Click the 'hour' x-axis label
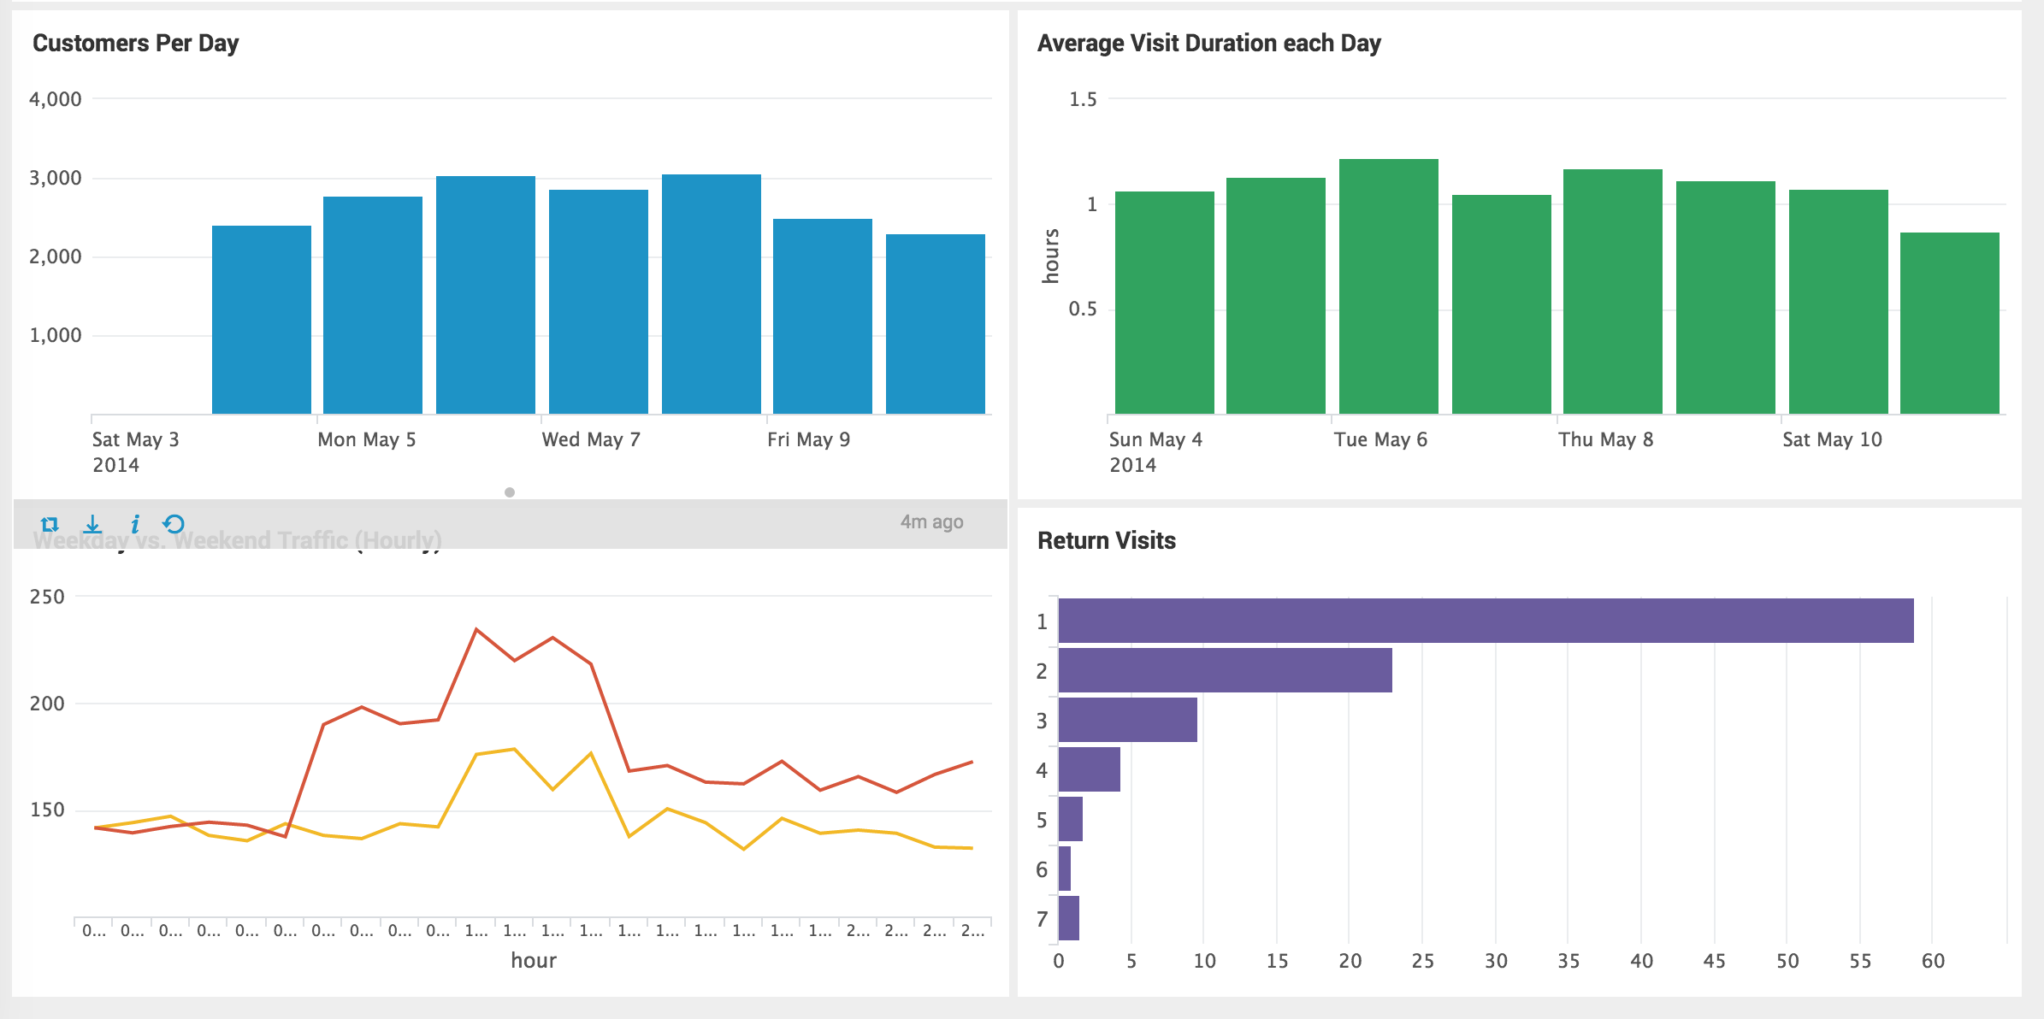2044x1019 pixels. [x=534, y=960]
